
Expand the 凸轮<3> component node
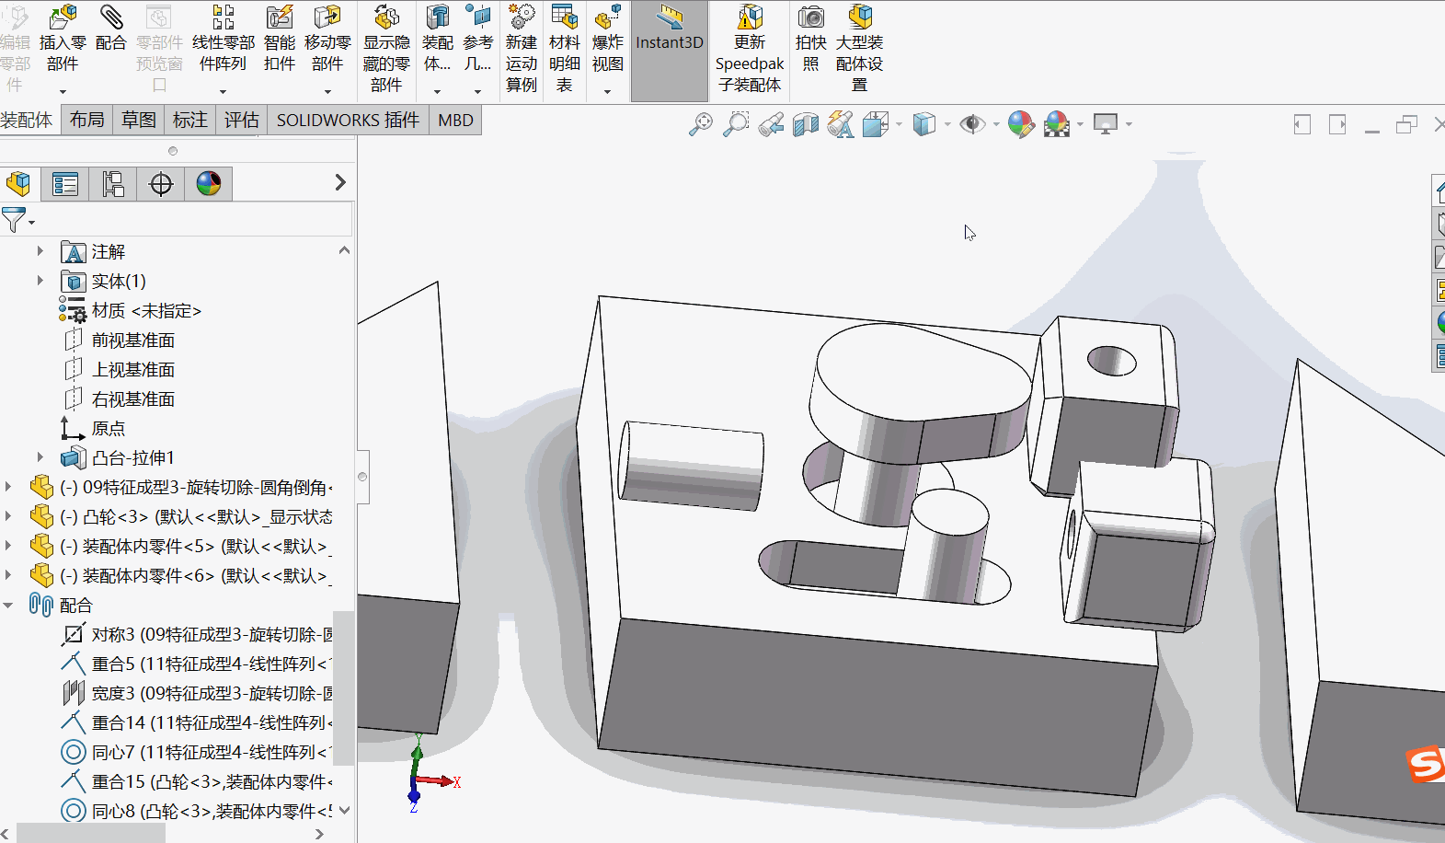point(8,516)
